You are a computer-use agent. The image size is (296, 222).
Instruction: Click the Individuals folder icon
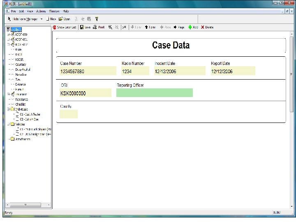[x=12, y=109]
